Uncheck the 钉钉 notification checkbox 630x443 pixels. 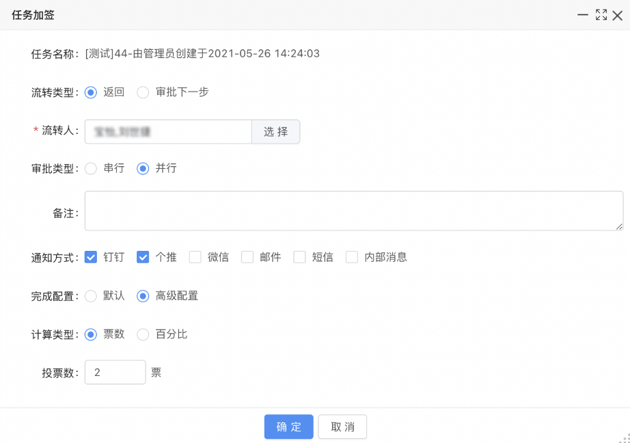[91, 257]
